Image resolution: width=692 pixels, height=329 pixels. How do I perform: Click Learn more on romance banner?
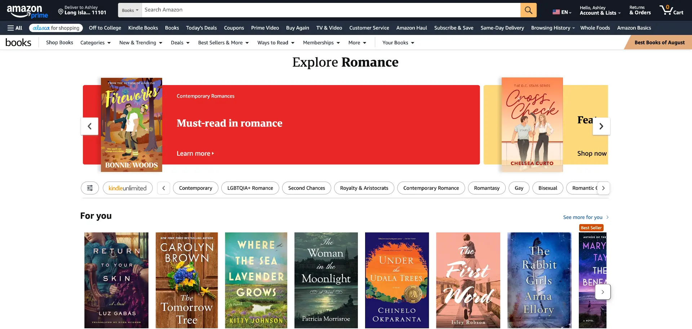coord(195,154)
